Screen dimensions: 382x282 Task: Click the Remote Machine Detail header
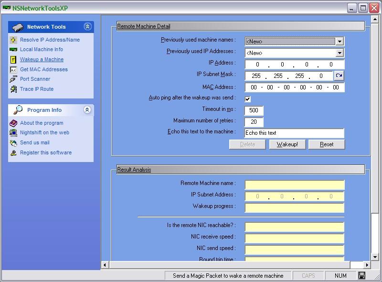click(241, 26)
